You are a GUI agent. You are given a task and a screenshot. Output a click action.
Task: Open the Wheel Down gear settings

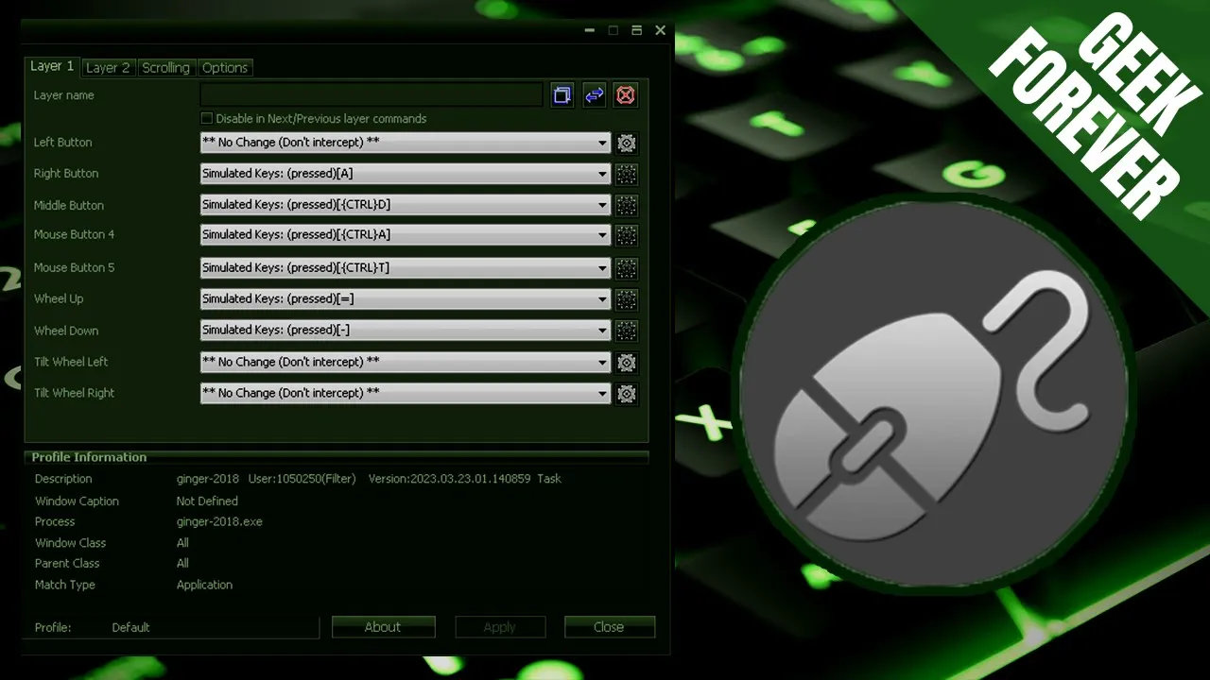627,331
